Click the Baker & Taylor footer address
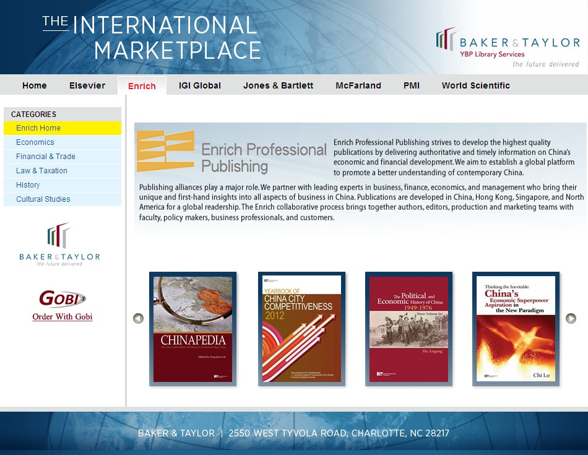Viewport: 588px width, 455px height. click(293, 433)
